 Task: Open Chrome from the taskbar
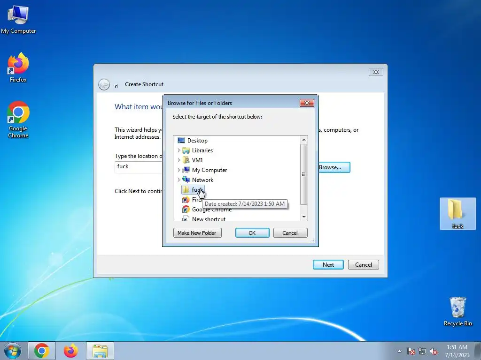tap(42, 351)
